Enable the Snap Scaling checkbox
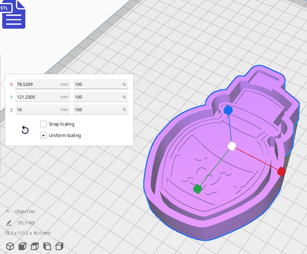This screenshot has height=254, width=307. (43, 124)
